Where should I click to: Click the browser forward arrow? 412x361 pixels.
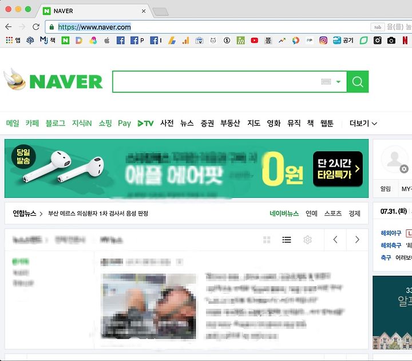[x=22, y=27]
